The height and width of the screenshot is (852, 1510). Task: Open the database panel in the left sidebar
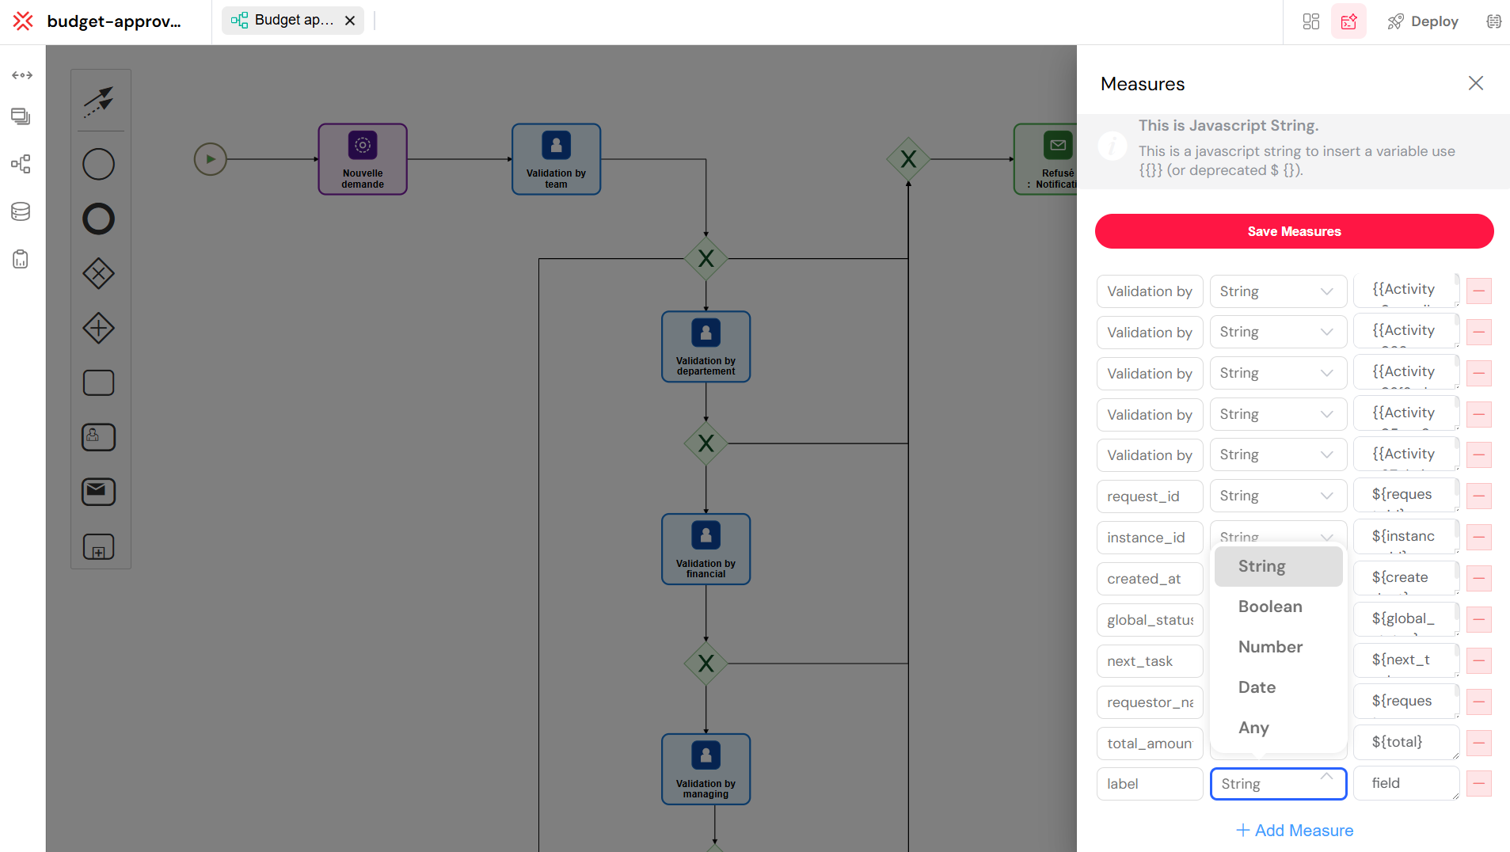[x=21, y=211]
